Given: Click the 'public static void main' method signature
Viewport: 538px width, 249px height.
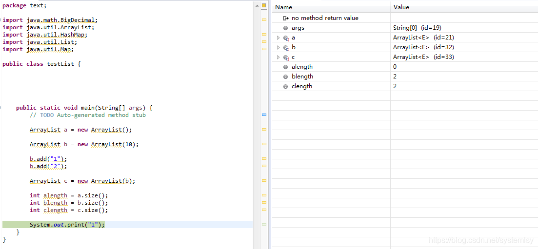Looking at the screenshot, I should [x=84, y=108].
